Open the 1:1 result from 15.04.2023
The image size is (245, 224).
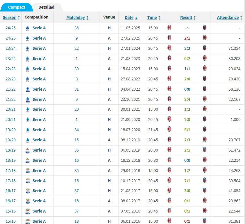tap(187, 69)
